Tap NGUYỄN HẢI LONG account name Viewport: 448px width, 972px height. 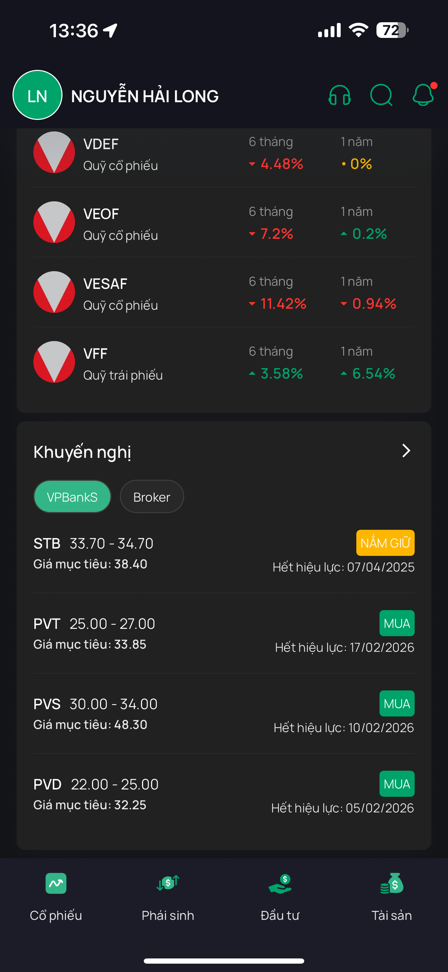[145, 96]
